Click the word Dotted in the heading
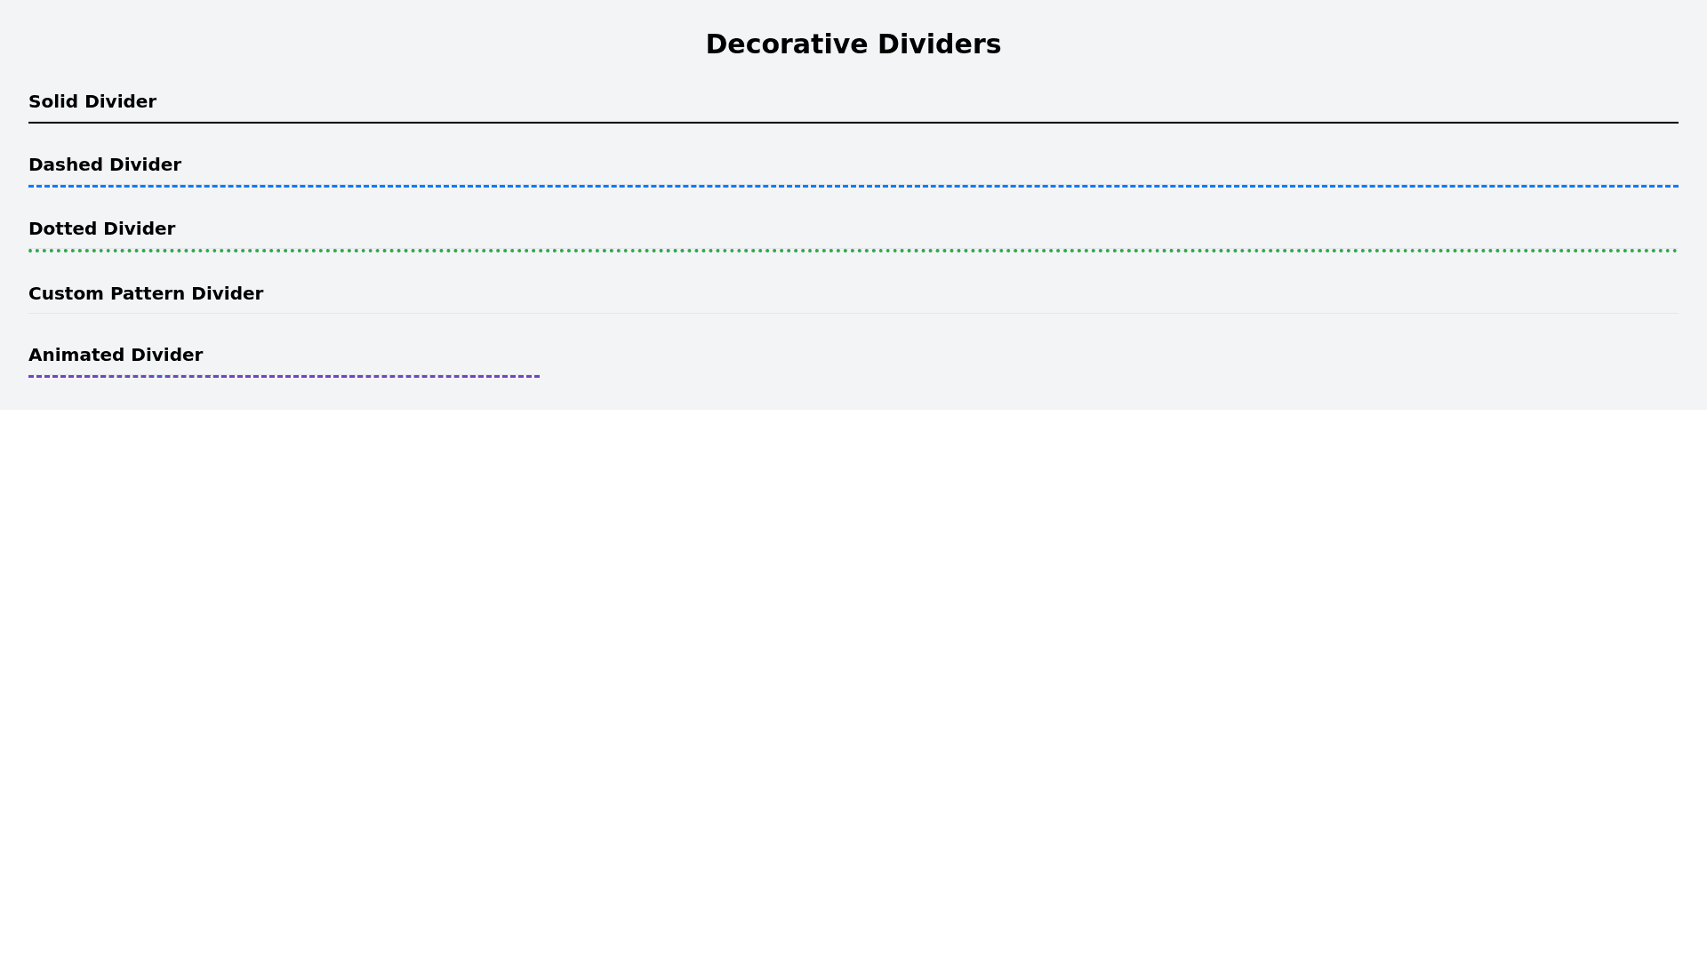The width and height of the screenshot is (1707, 960). [62, 228]
